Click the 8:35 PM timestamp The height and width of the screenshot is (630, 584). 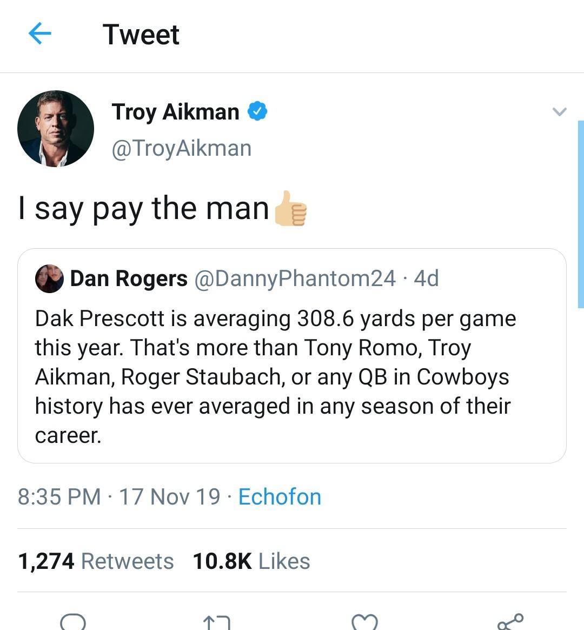[59, 496]
